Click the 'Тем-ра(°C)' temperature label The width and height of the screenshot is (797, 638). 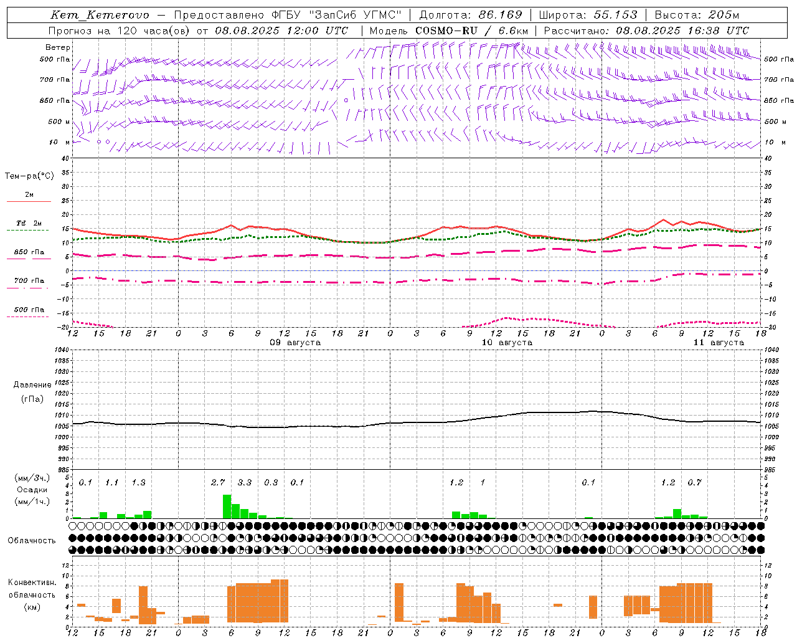pos(29,176)
